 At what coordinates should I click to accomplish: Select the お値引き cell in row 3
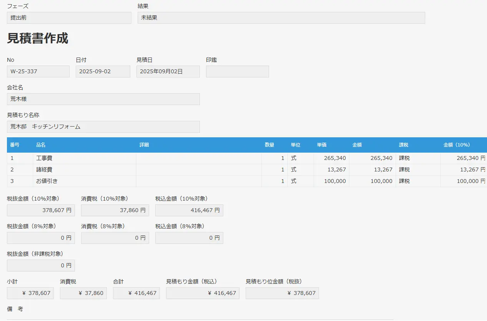(x=84, y=181)
